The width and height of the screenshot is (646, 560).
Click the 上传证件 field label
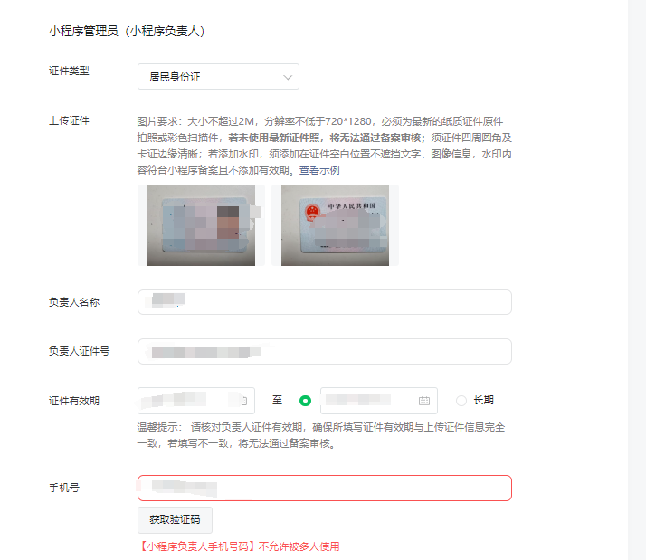(x=69, y=120)
